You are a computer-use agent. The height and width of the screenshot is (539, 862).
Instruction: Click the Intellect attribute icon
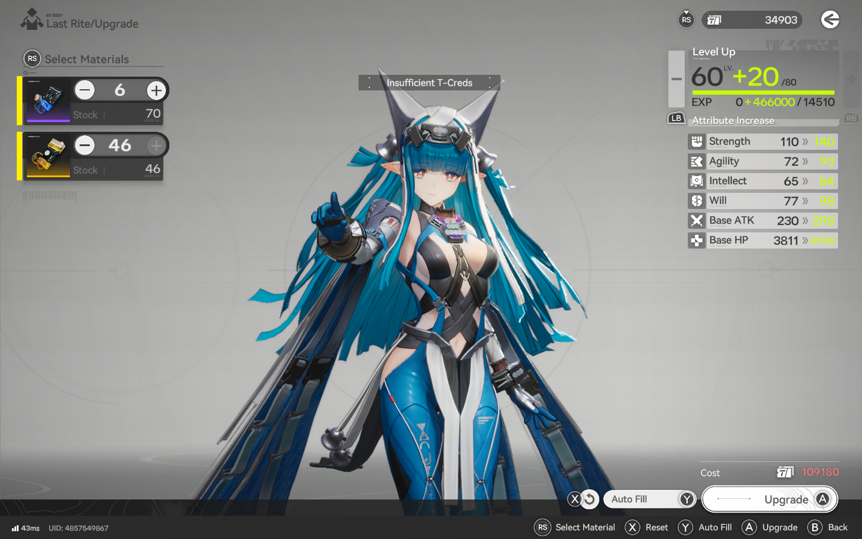[x=697, y=181]
